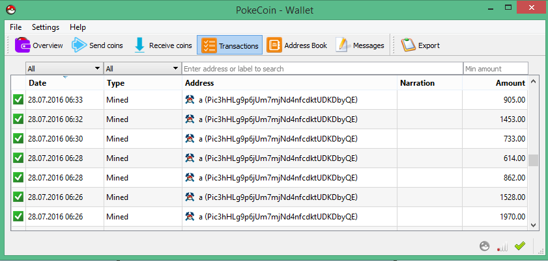Viewport: 548px width, 261px height.
Task: Click the Min amount field
Action: coord(496,69)
